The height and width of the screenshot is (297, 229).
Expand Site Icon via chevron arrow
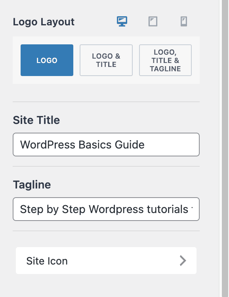click(x=183, y=261)
